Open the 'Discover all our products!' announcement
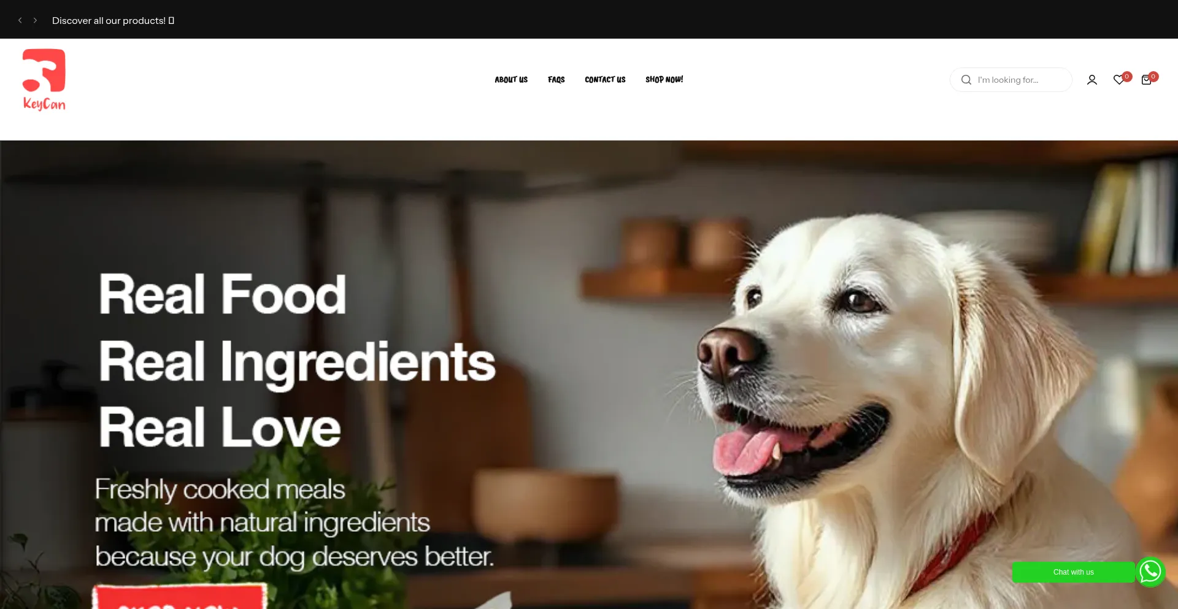 [x=113, y=20]
